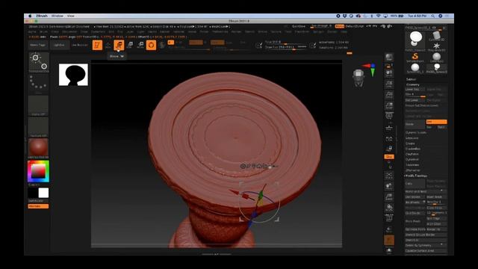Click the Divide button
The height and width of the screenshot is (269, 478).
click(415, 124)
